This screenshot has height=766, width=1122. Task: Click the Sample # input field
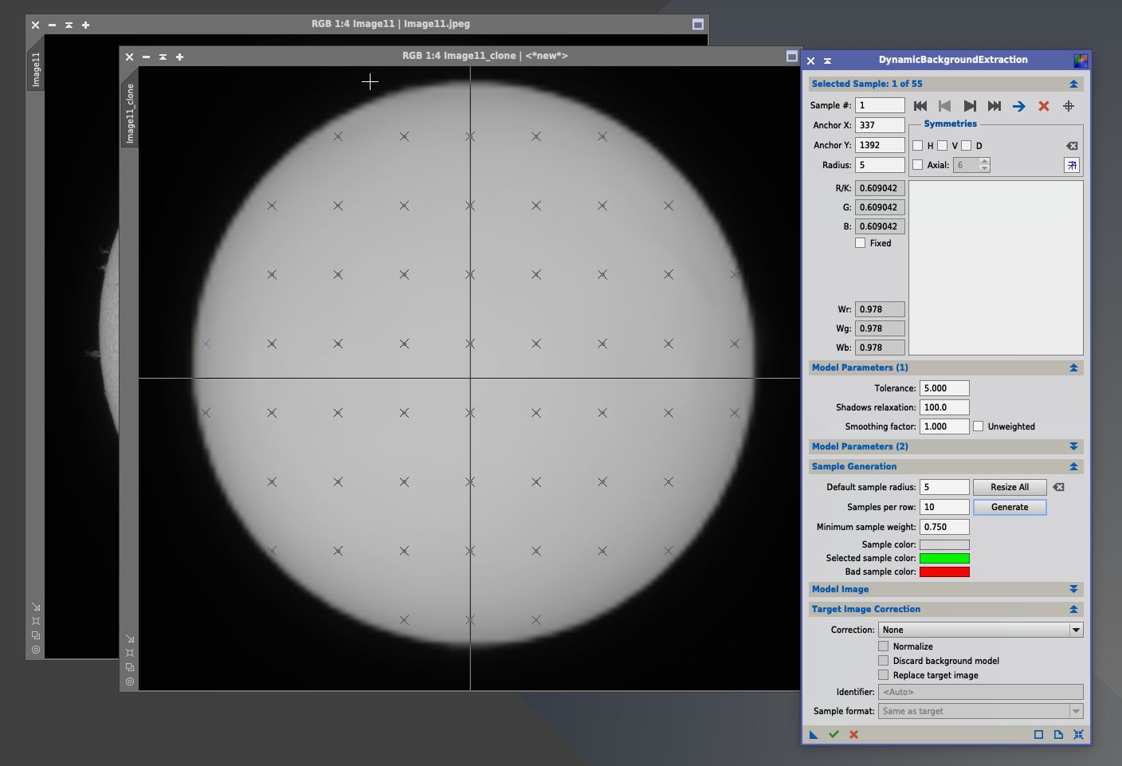point(880,105)
